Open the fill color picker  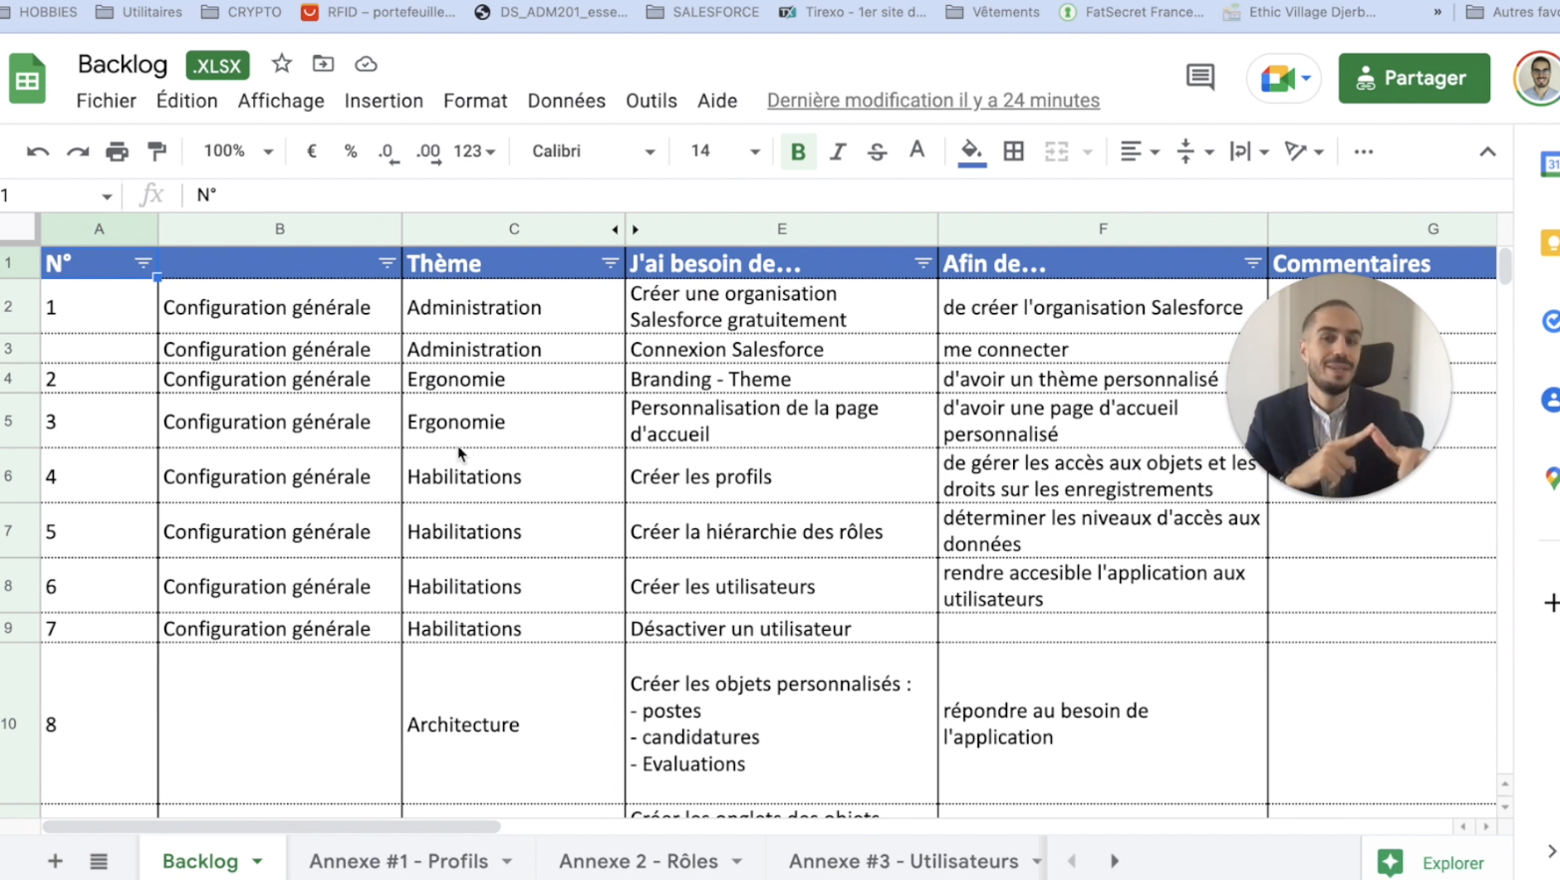coord(971,151)
